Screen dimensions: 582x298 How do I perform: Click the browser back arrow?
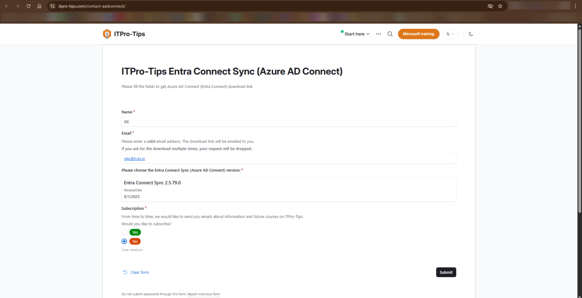7,6
